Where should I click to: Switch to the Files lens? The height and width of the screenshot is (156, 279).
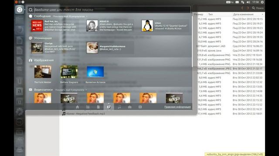coord(98,107)
